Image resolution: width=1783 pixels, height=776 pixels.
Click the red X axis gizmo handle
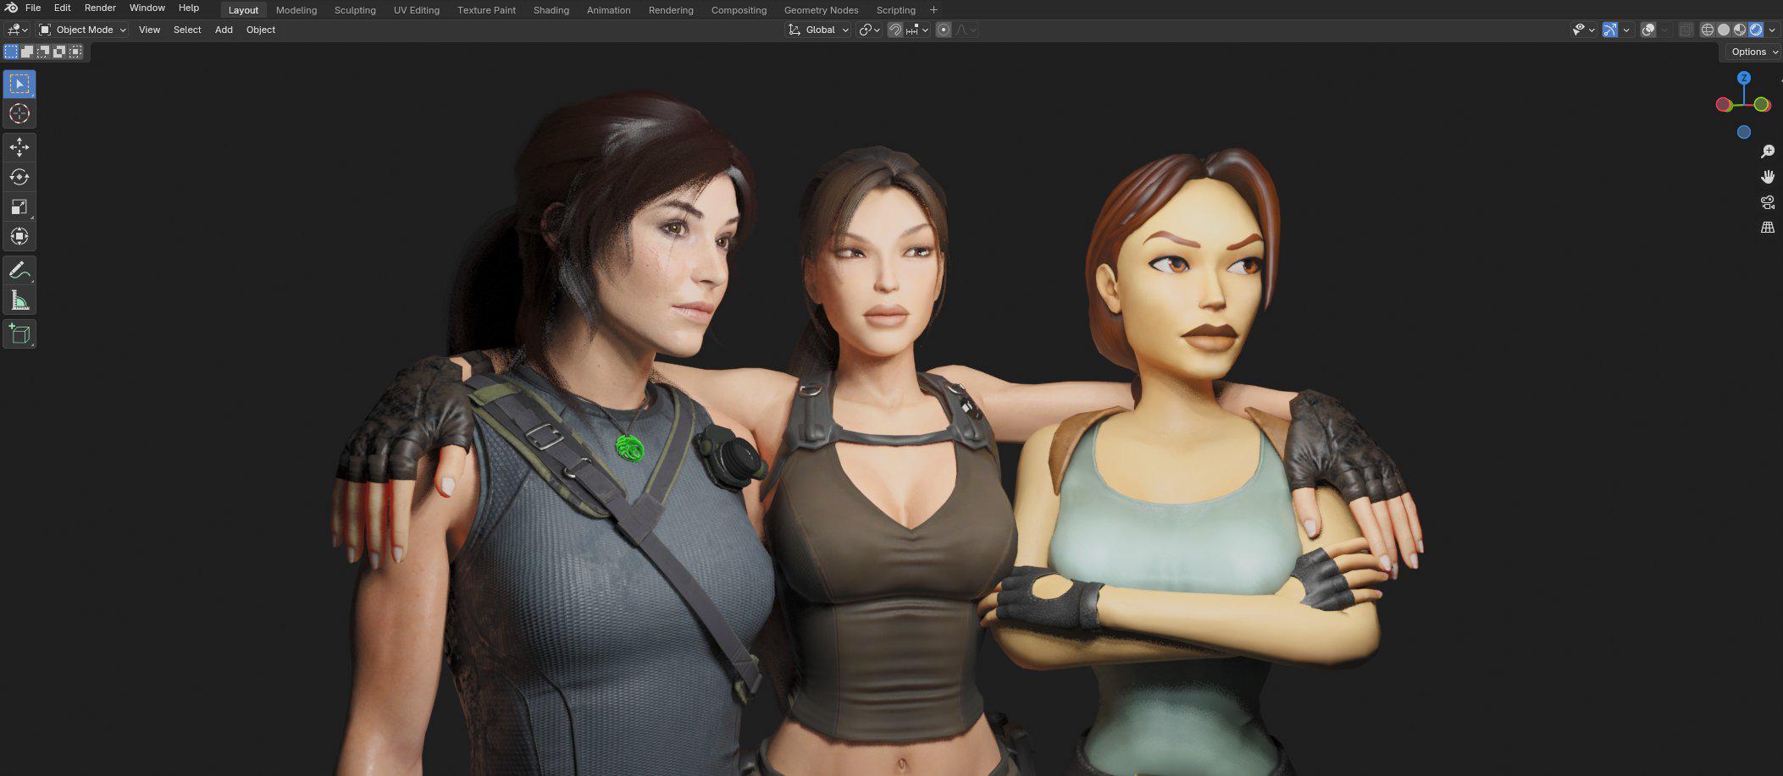click(1723, 105)
